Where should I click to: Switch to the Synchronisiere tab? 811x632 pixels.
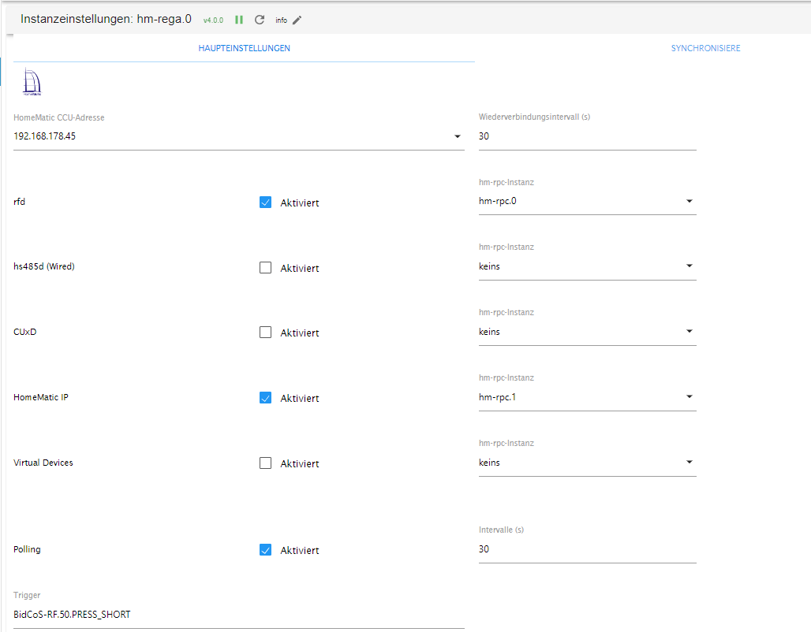tap(705, 48)
